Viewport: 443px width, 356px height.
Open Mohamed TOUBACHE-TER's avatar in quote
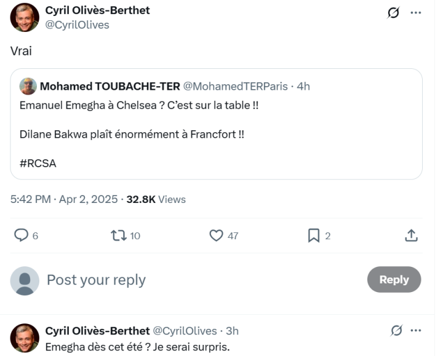click(28, 86)
